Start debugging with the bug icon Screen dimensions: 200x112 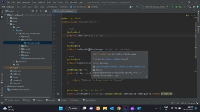point(176,7)
